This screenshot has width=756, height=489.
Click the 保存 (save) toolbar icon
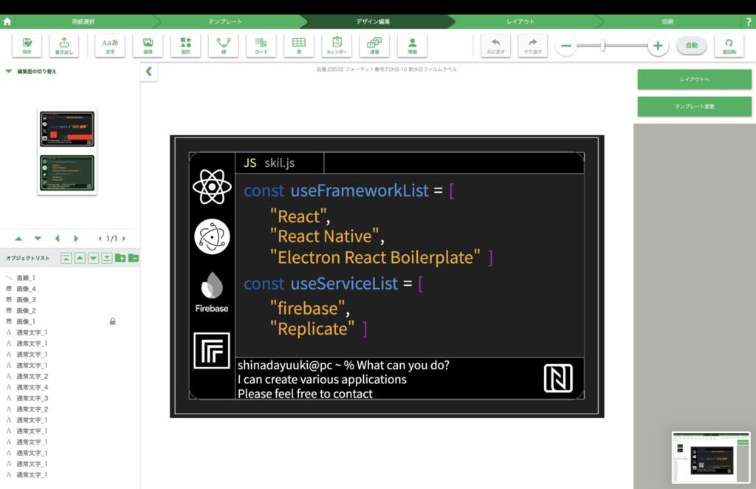pos(27,46)
